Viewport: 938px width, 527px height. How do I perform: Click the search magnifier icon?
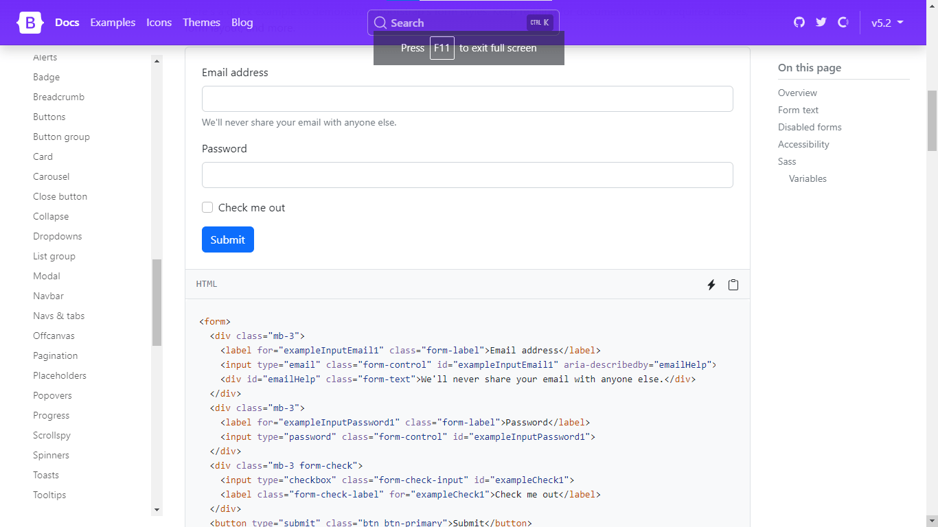coord(380,23)
